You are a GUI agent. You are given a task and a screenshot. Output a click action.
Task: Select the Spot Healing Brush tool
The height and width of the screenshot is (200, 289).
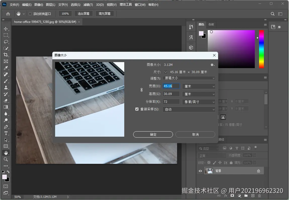(x=6, y=74)
